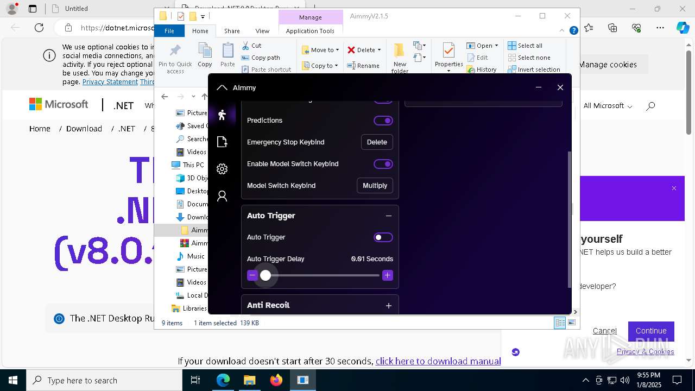
Task: Open the Open dropdown in ribbon
Action: point(482,46)
